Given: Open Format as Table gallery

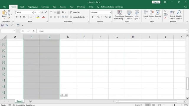Looking at the screenshot, I should 129,15.
